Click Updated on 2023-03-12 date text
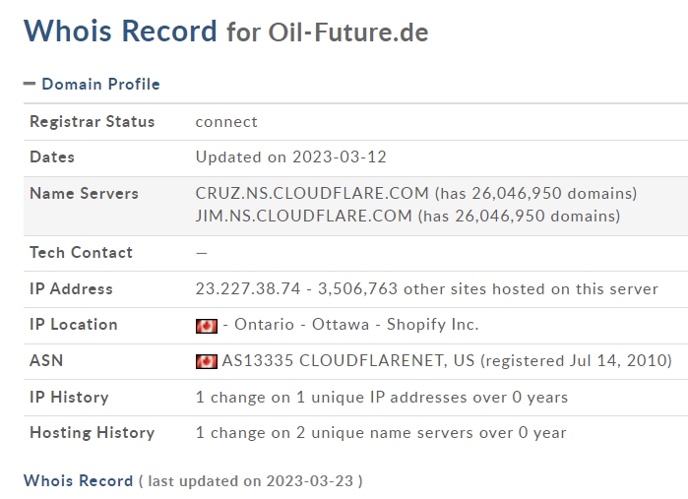688x499 pixels. point(291,157)
